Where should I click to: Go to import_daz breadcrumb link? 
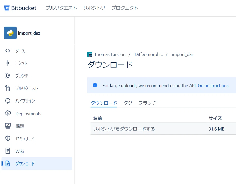(183, 54)
